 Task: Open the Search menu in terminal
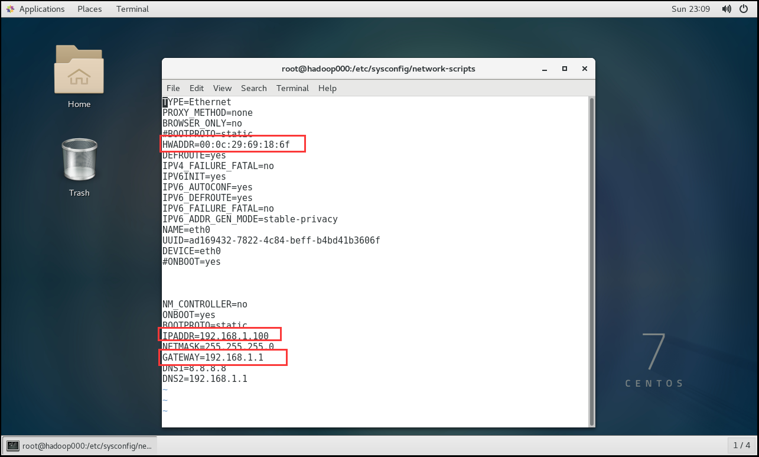pos(254,88)
